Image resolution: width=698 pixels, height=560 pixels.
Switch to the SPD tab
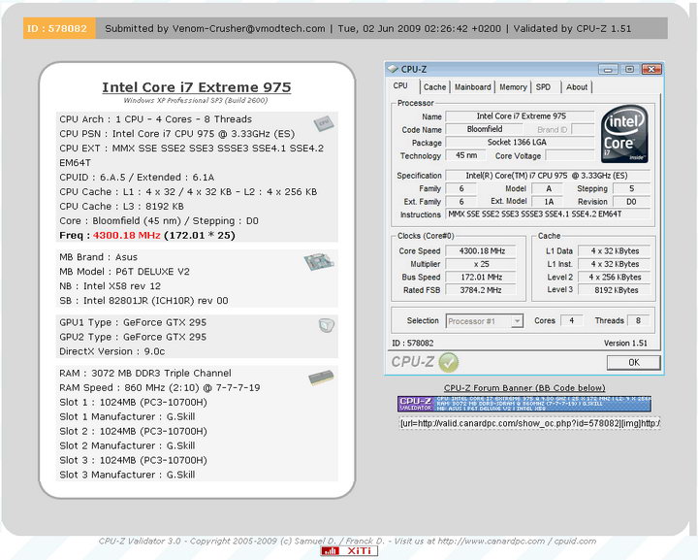click(544, 87)
